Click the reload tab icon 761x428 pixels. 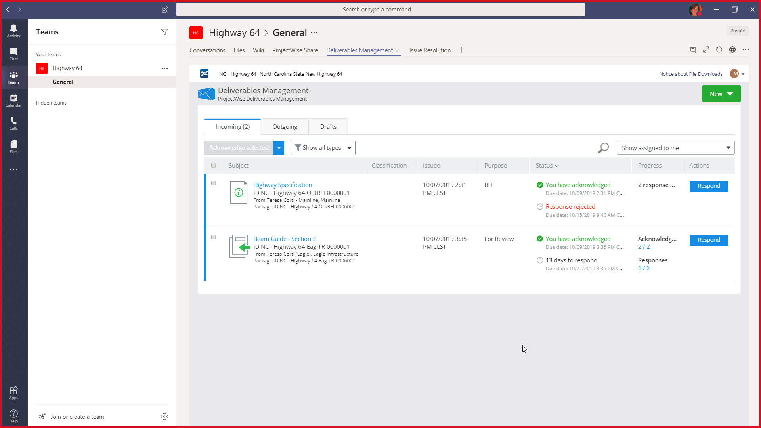pos(719,50)
